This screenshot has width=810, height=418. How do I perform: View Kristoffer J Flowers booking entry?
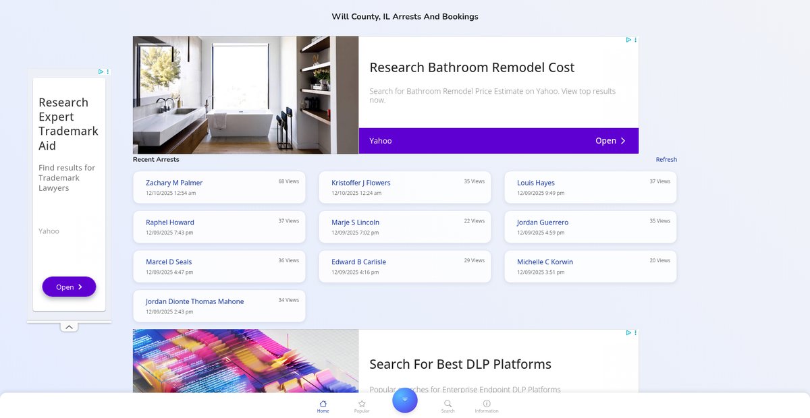click(x=360, y=183)
